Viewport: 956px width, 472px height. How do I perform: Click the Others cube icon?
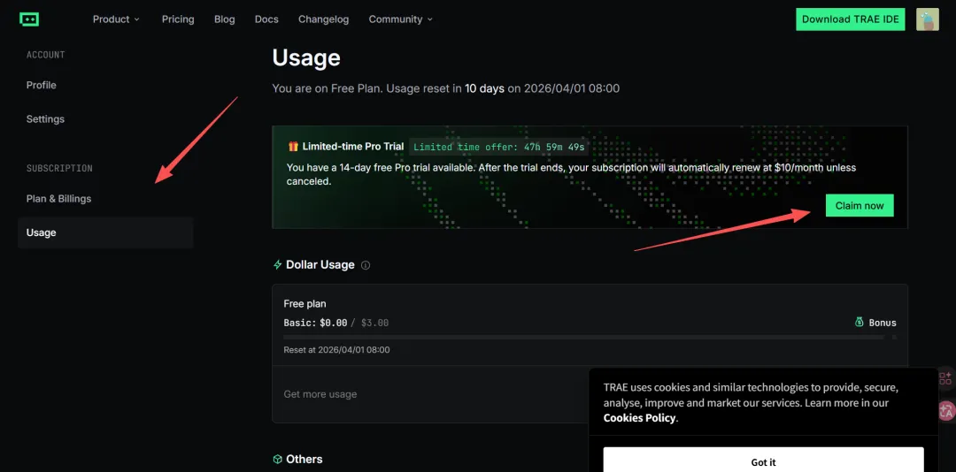(x=277, y=460)
